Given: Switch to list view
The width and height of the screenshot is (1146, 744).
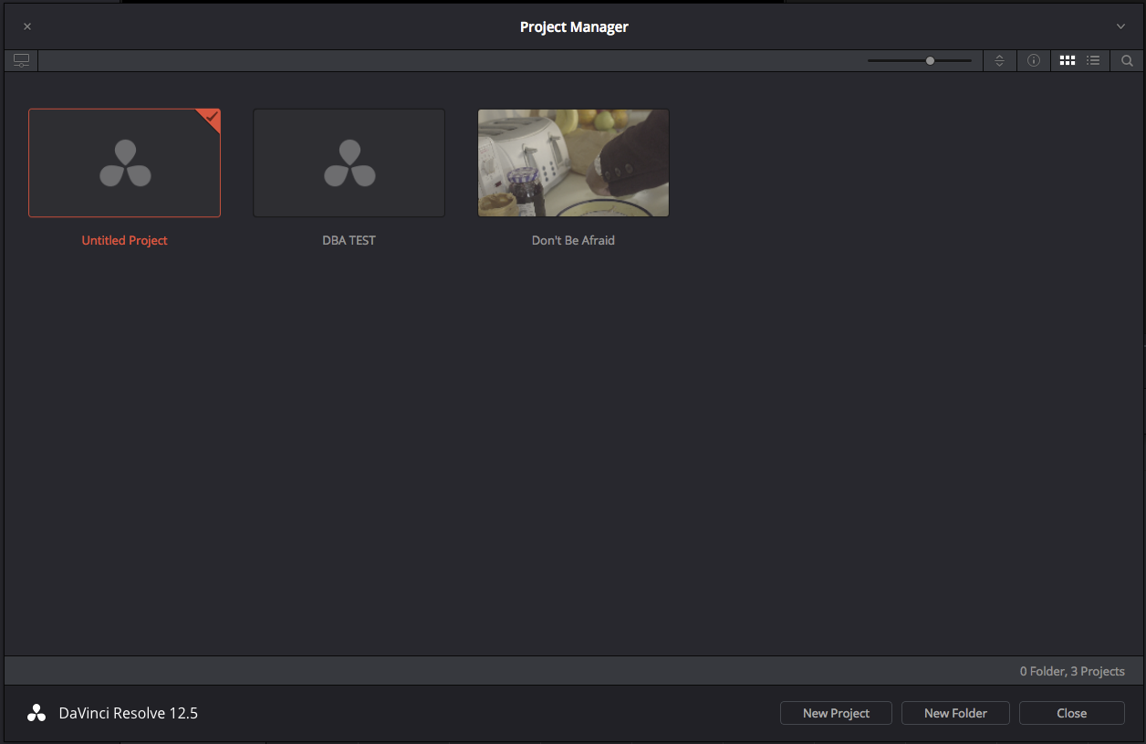Looking at the screenshot, I should point(1093,60).
